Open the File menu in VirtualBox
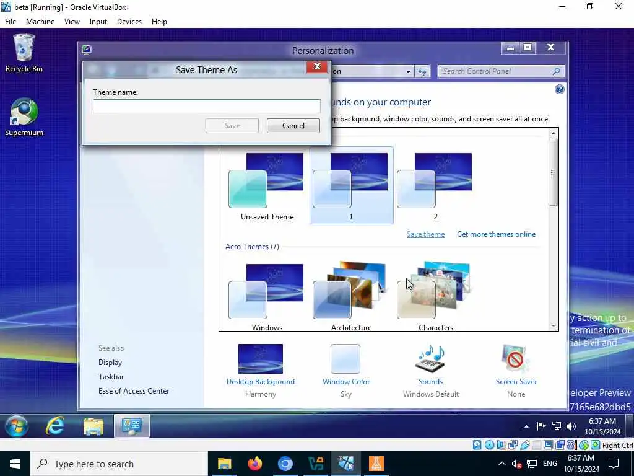634x476 pixels. coord(11,22)
